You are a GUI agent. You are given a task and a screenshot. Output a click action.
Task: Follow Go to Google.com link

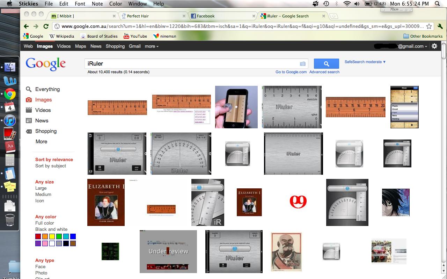coord(291,72)
